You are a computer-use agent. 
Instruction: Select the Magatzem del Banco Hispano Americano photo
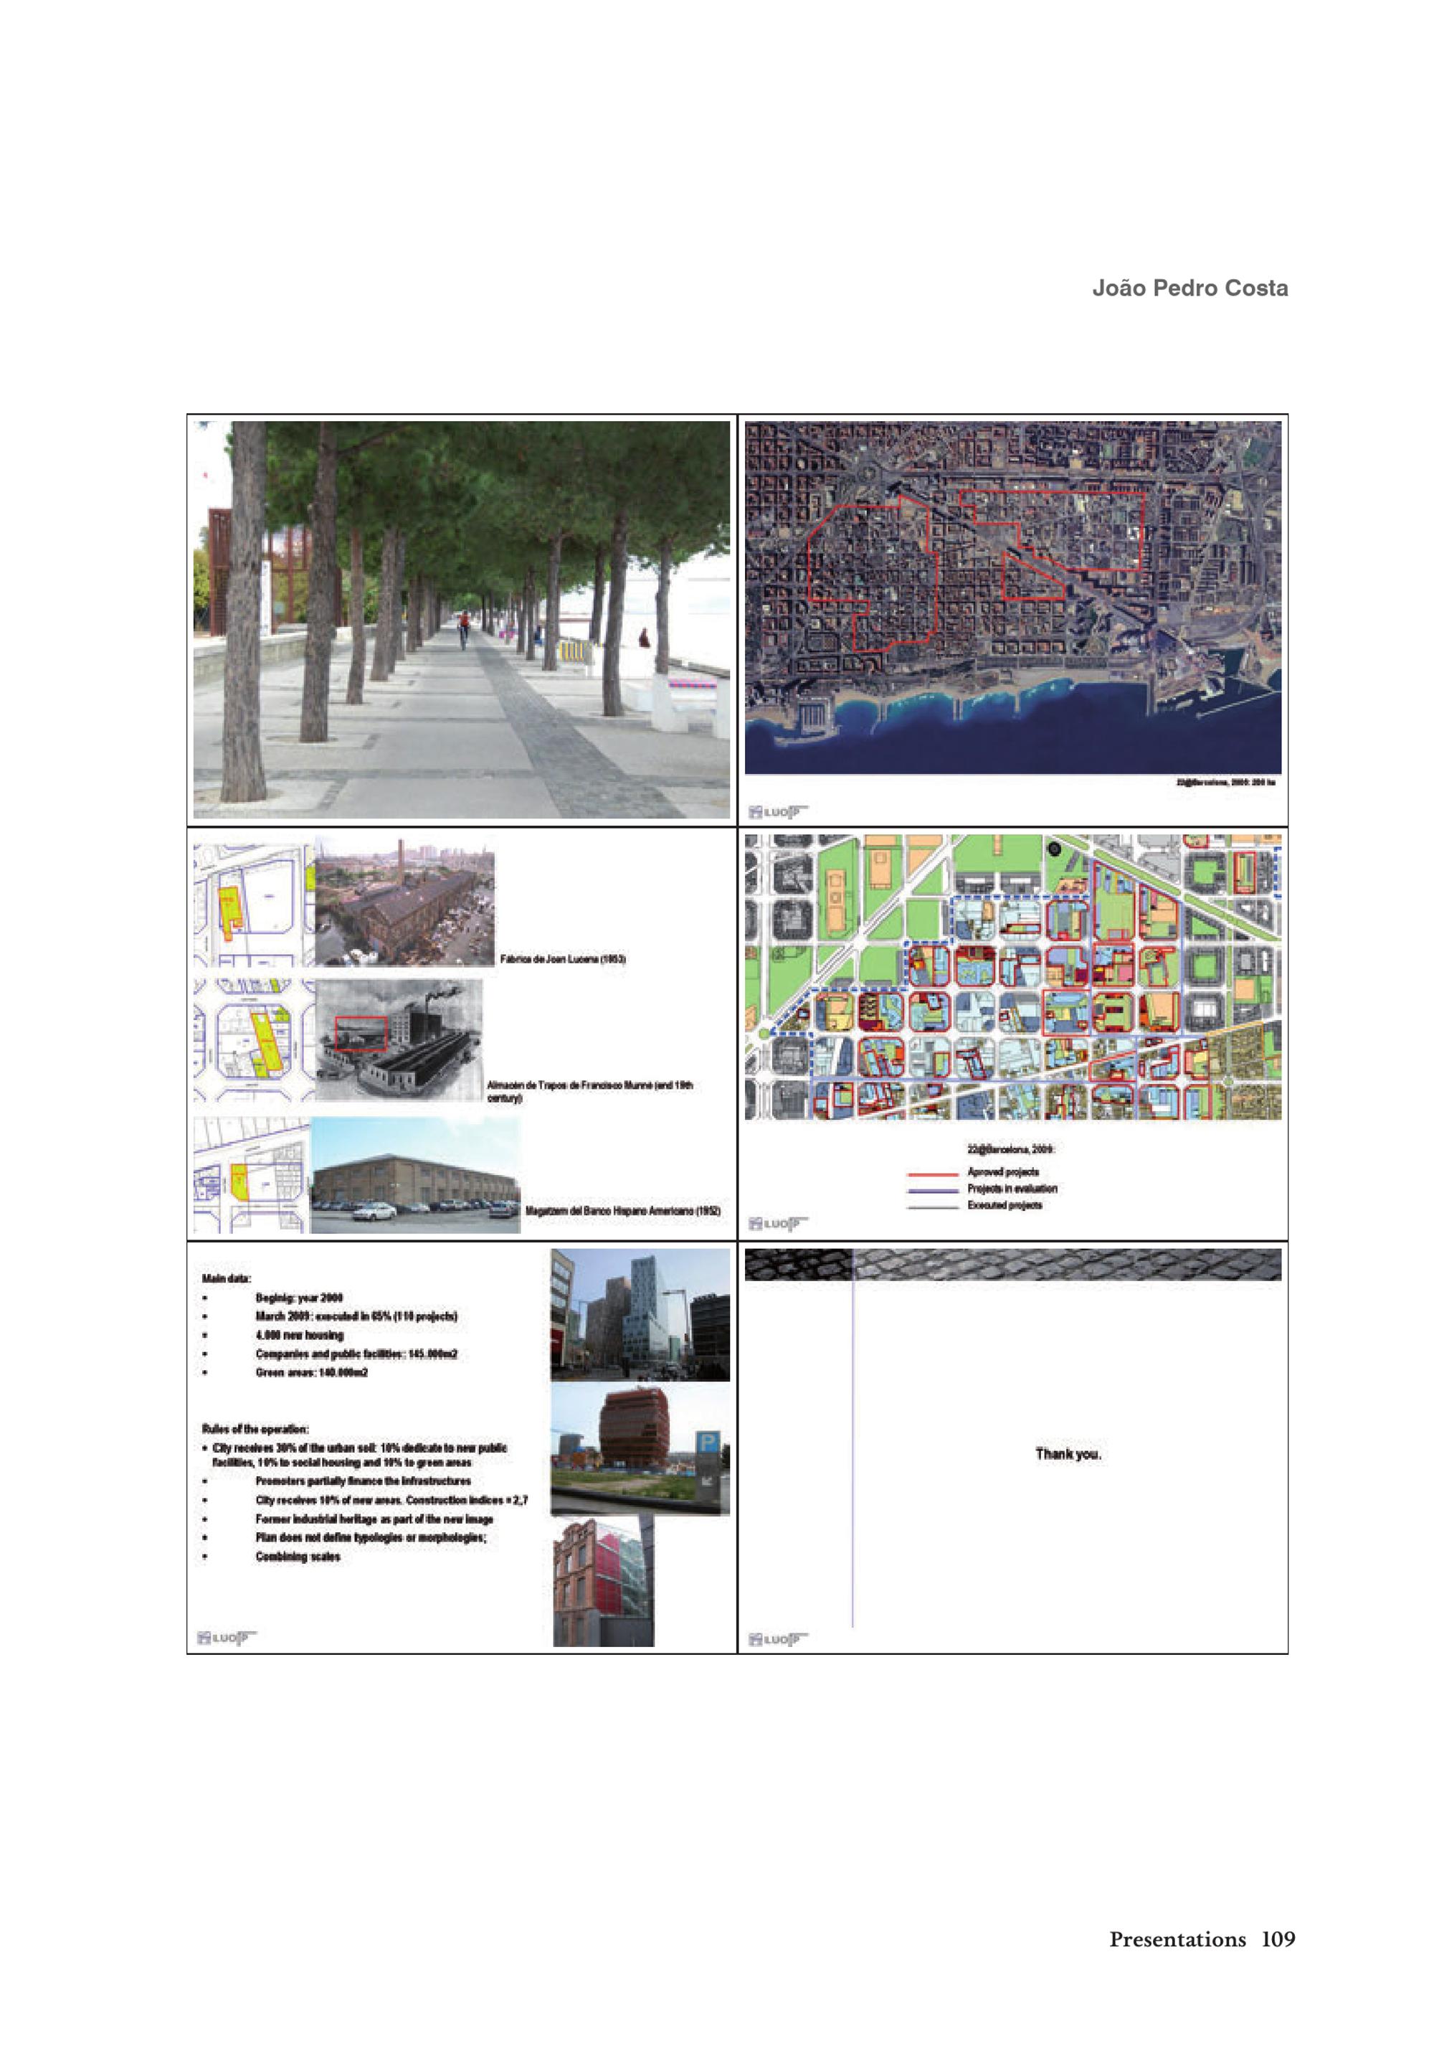coord(414,1176)
